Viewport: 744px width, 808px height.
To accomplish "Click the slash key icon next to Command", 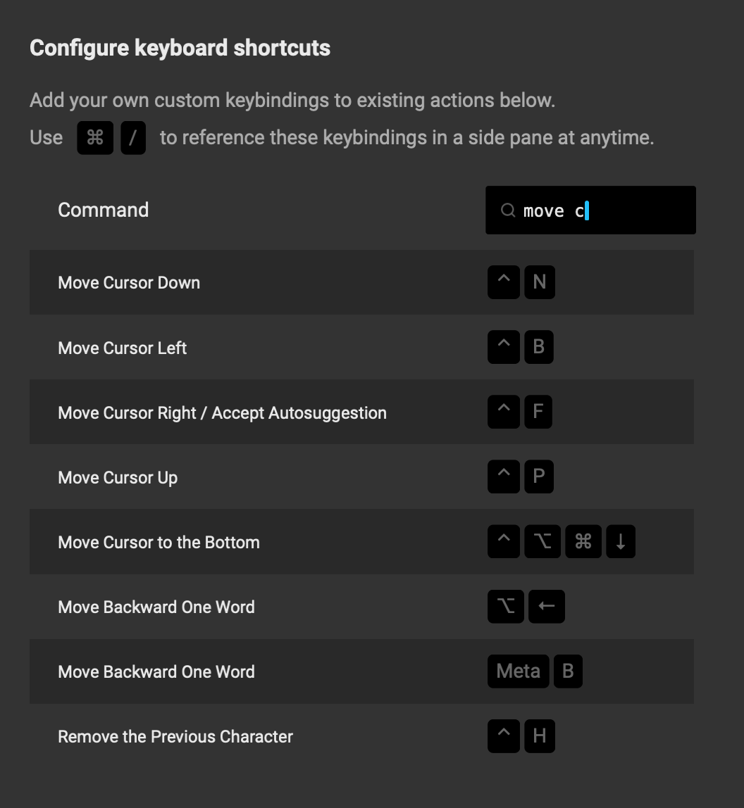I will 133,137.
